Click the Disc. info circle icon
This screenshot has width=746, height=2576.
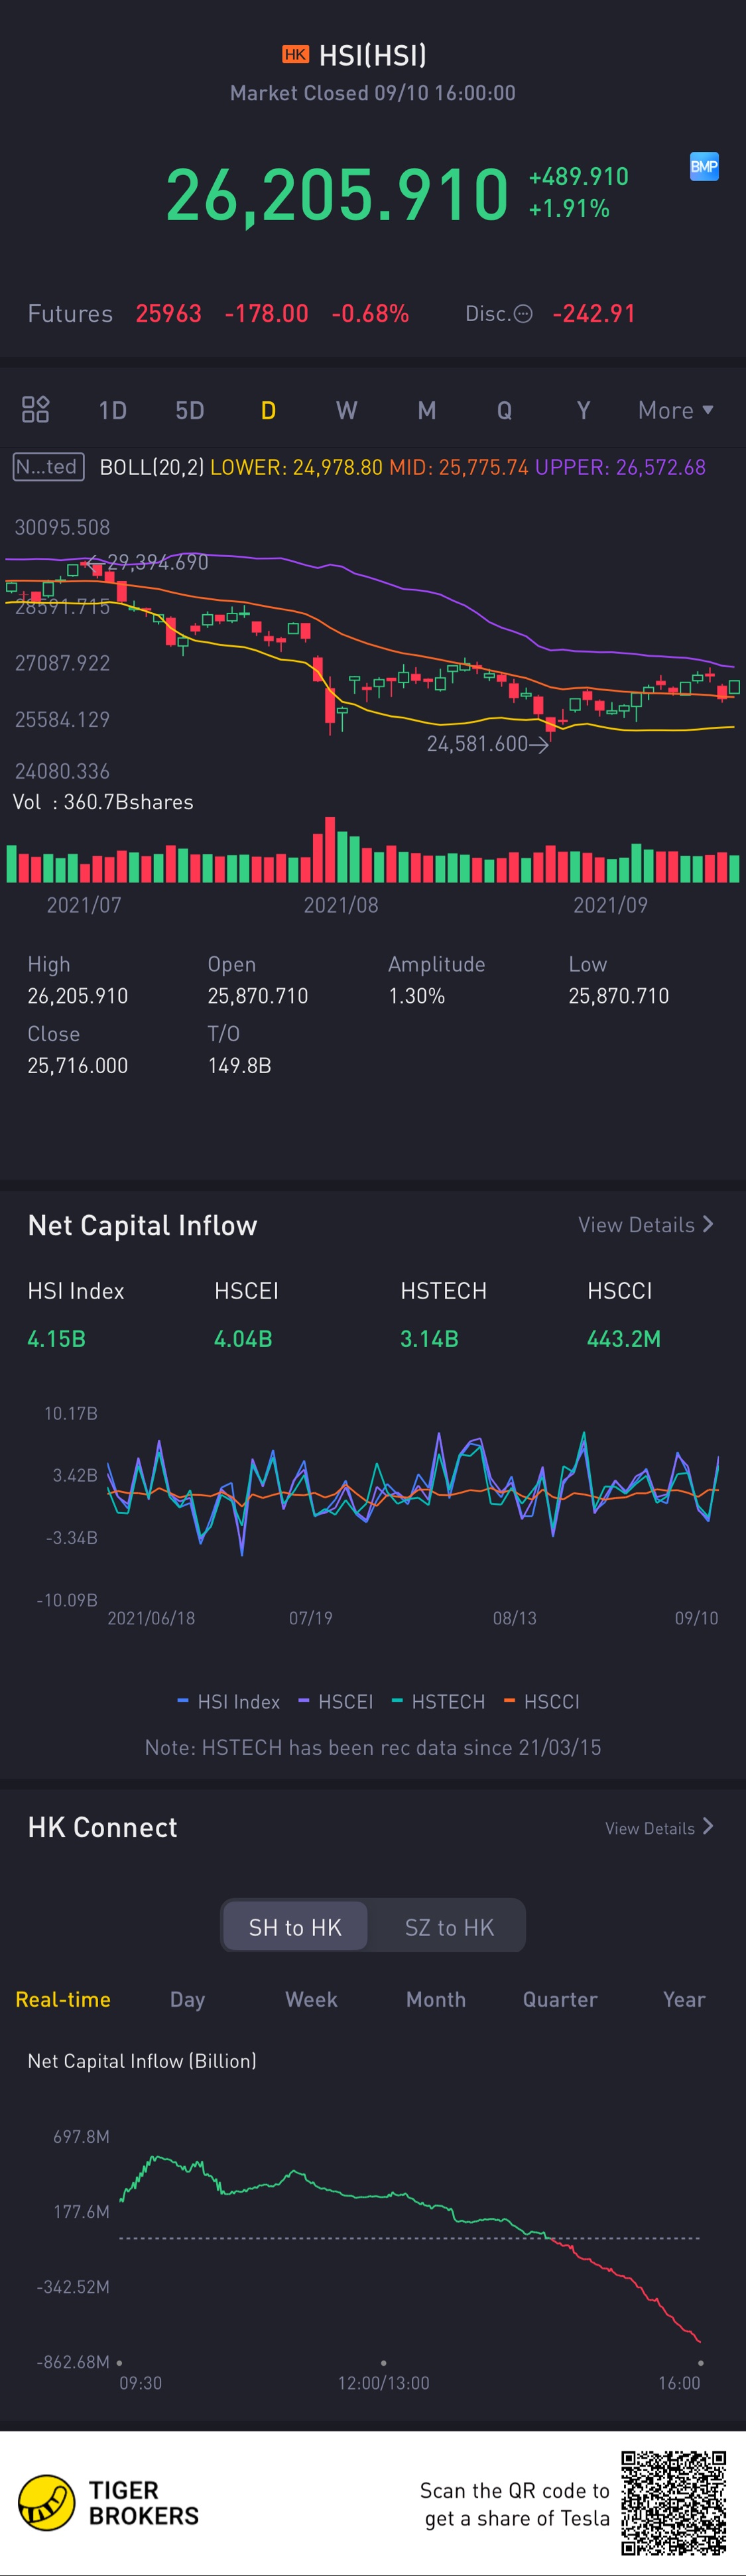[523, 314]
